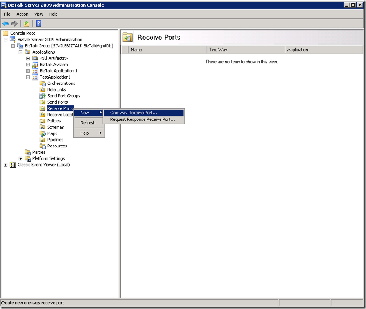Screen dimensions: 366x309
Task: Collapse the TestApplication1 node
Action: [28, 77]
